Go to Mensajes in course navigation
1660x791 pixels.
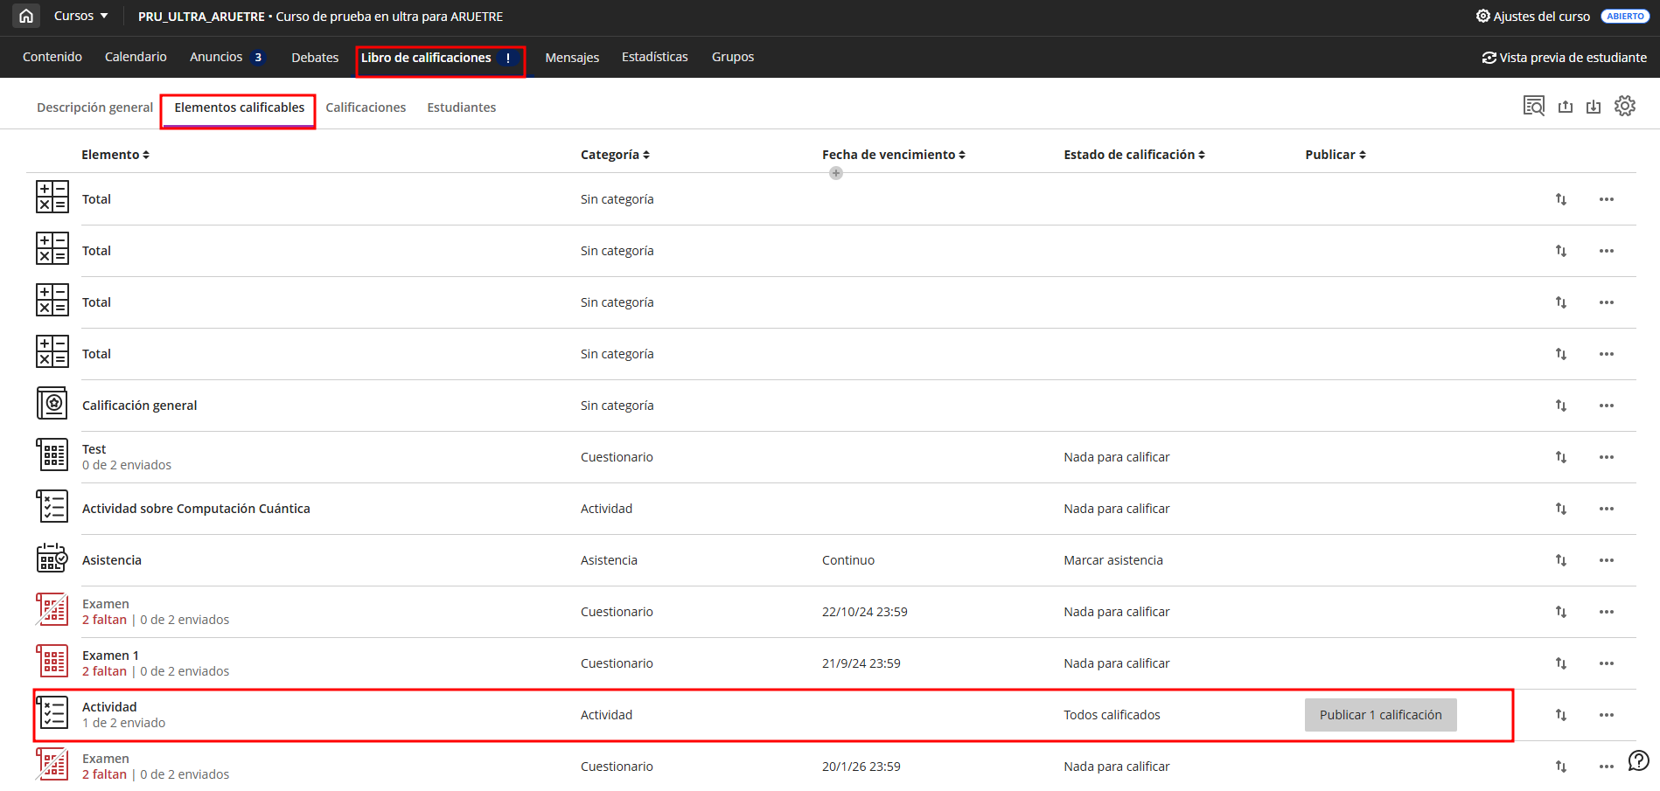coord(572,58)
